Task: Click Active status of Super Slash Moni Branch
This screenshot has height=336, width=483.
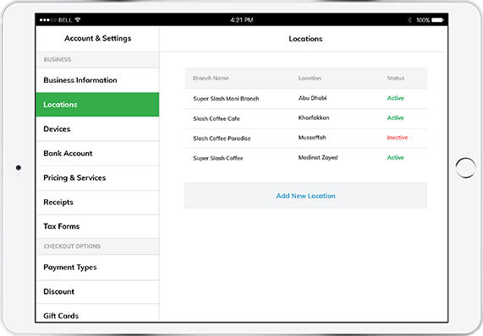Action: tap(395, 98)
